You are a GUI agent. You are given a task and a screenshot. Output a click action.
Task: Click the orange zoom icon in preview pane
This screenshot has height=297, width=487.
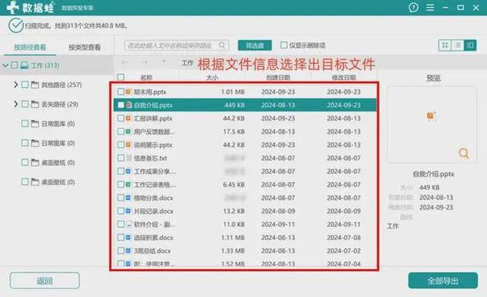coord(464,153)
